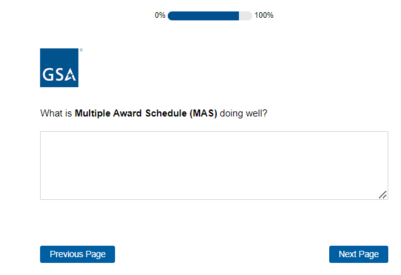The image size is (401, 275).
Task: Click the GSA logo
Action: (x=59, y=68)
